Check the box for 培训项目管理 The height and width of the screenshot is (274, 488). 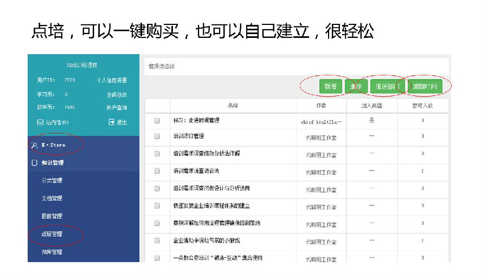[157, 136]
